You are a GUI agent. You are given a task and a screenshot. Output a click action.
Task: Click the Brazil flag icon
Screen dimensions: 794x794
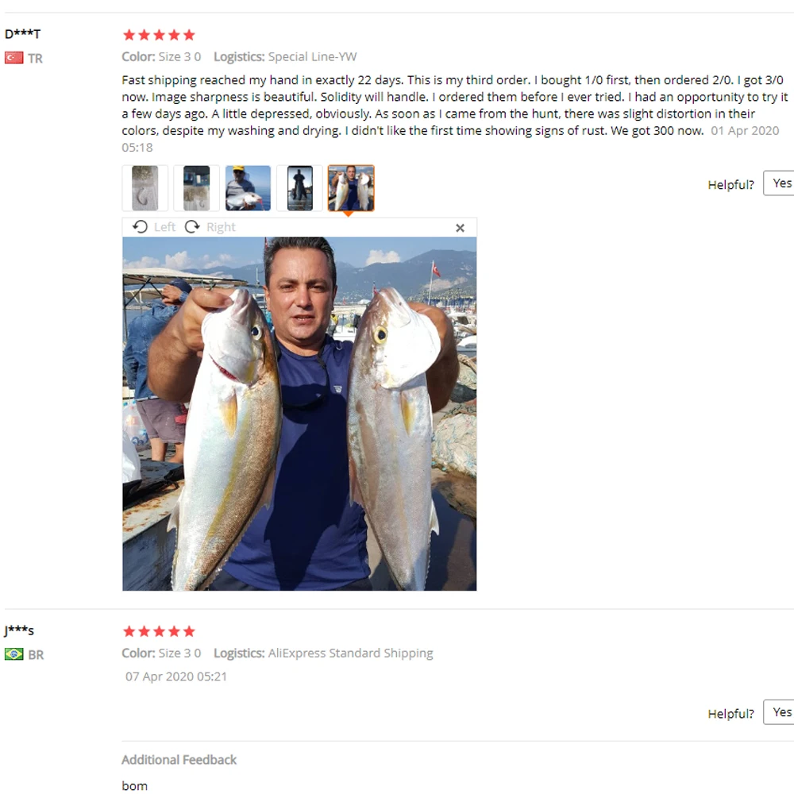(x=13, y=654)
